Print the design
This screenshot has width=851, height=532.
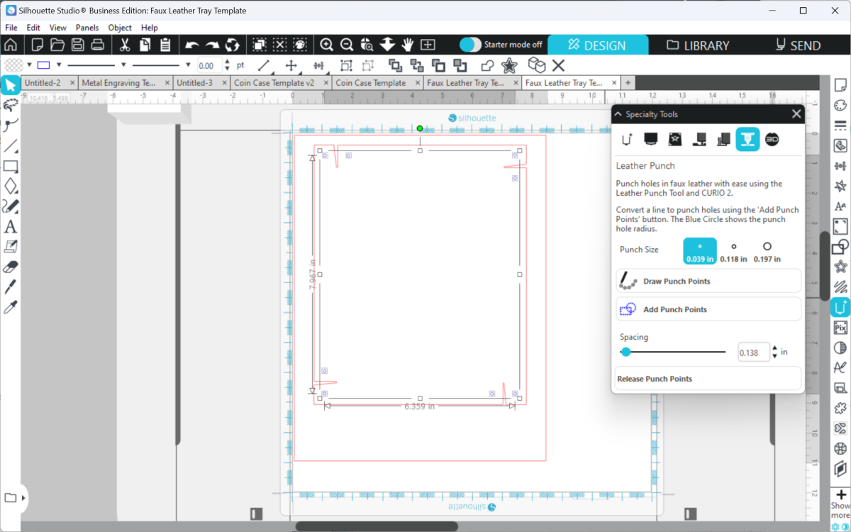(x=98, y=45)
